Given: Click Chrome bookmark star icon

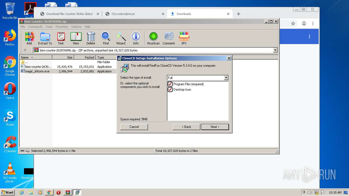Looking at the screenshot, I should [x=293, y=23].
